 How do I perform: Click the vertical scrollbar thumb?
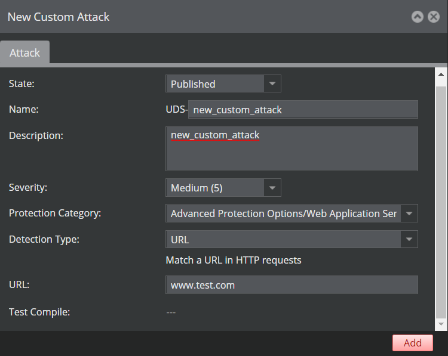[441, 203]
